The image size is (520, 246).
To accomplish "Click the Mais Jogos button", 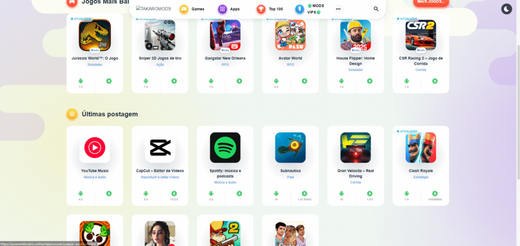I will [431, 3].
